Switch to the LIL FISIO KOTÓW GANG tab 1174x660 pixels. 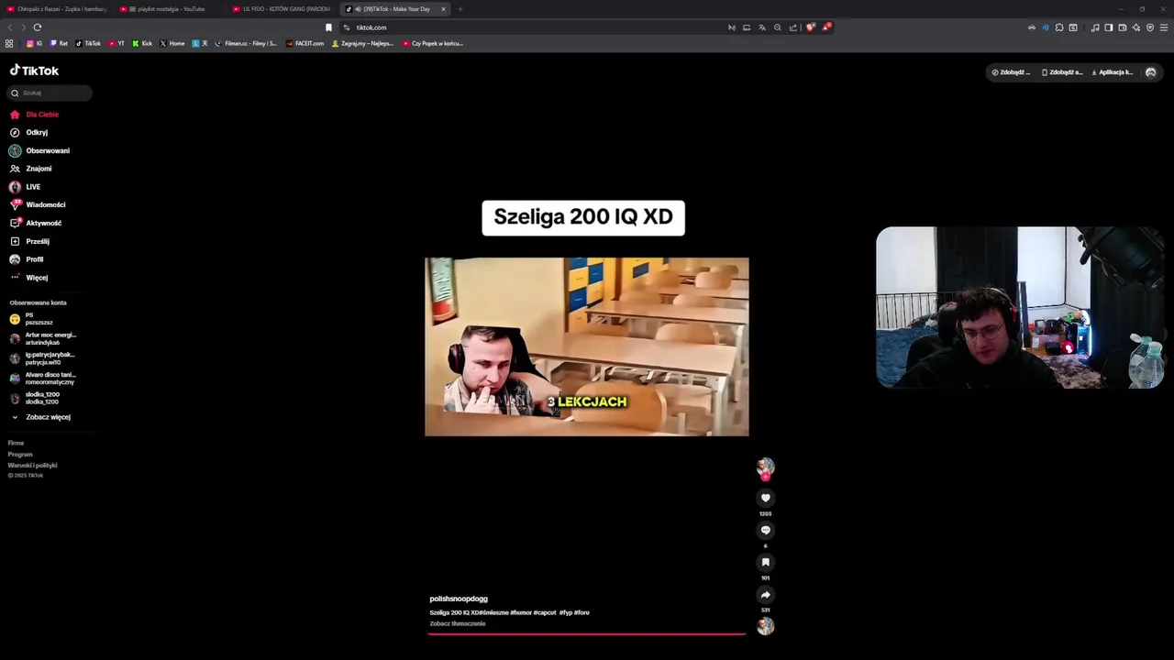pos(282,9)
